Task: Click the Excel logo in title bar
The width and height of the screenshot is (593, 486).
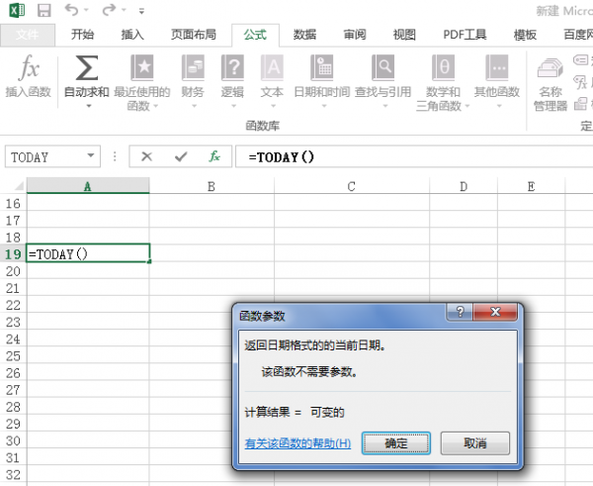Action: [17, 10]
